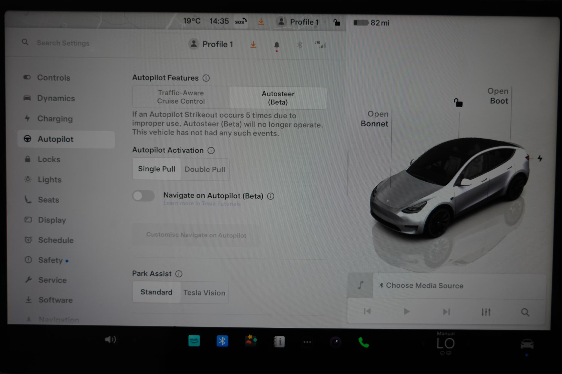Click Customise Navigate on Autopilot button
The width and height of the screenshot is (562, 374).
click(196, 235)
